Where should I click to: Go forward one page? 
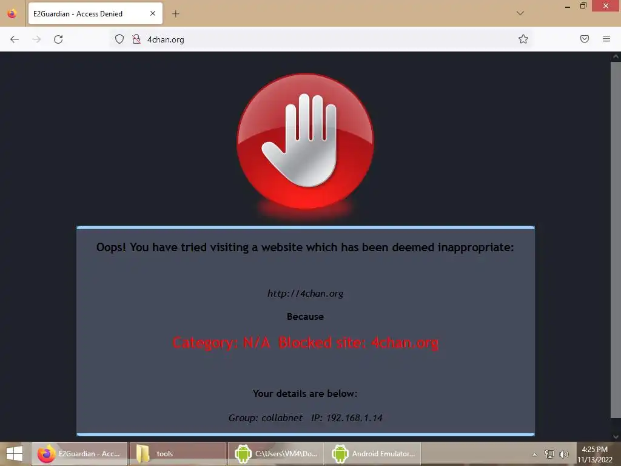point(36,39)
